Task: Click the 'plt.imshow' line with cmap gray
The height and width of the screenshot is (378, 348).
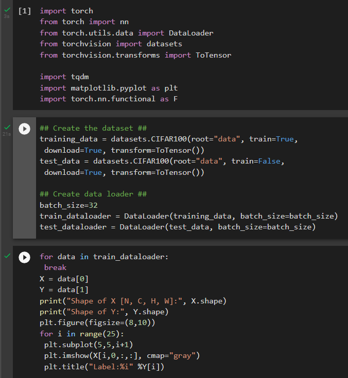Action: 122,356
